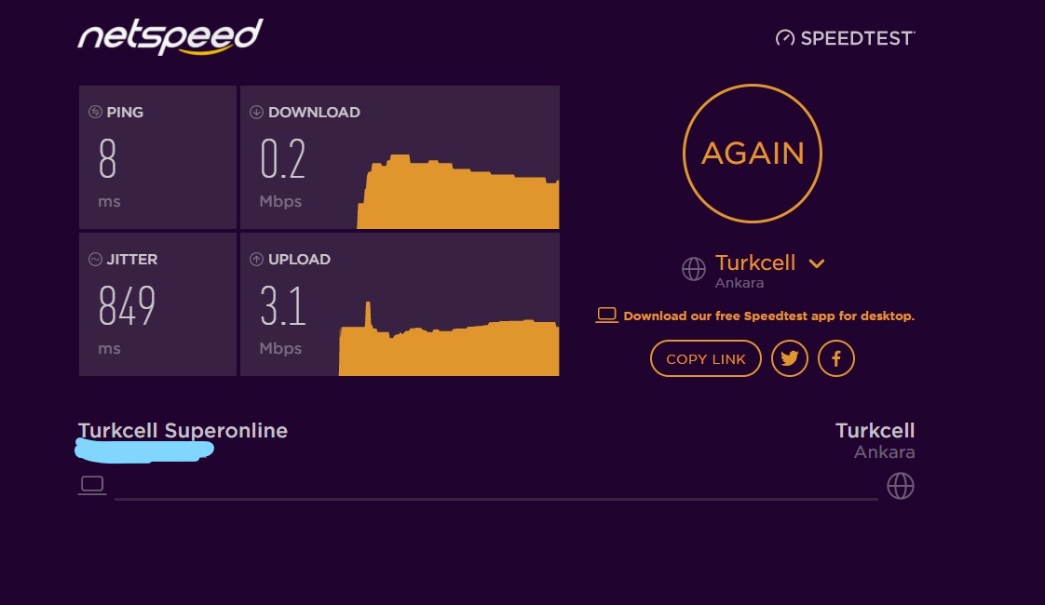
Task: Click the laptop client icon at bottom left
Action: (91, 485)
